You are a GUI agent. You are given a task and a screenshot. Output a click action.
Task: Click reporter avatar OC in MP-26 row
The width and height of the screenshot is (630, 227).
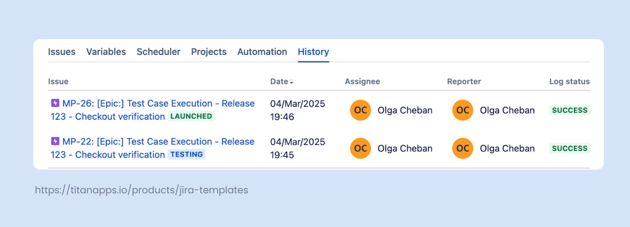coord(463,110)
